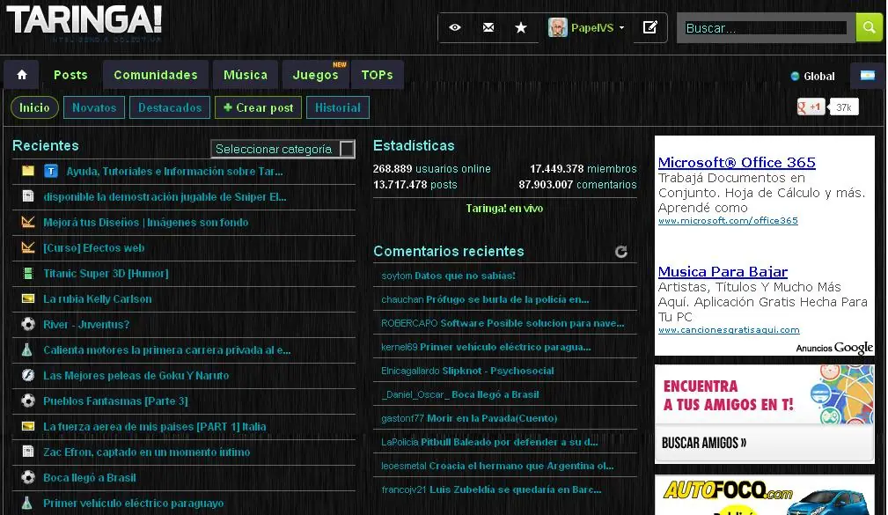Screen dimensions: 888x515
Task: Click category icon beside Sniper demo post
Action: (28, 196)
